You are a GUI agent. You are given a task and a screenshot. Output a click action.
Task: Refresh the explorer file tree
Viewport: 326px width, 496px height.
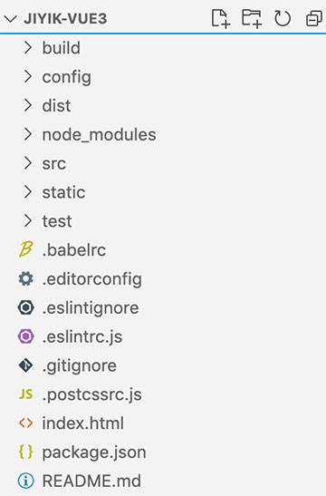tap(283, 19)
